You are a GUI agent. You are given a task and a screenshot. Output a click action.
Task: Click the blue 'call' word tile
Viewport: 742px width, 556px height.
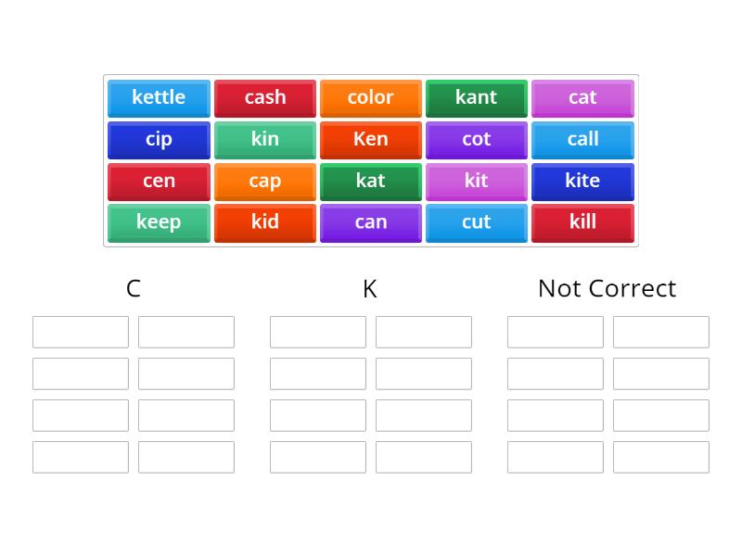point(582,139)
